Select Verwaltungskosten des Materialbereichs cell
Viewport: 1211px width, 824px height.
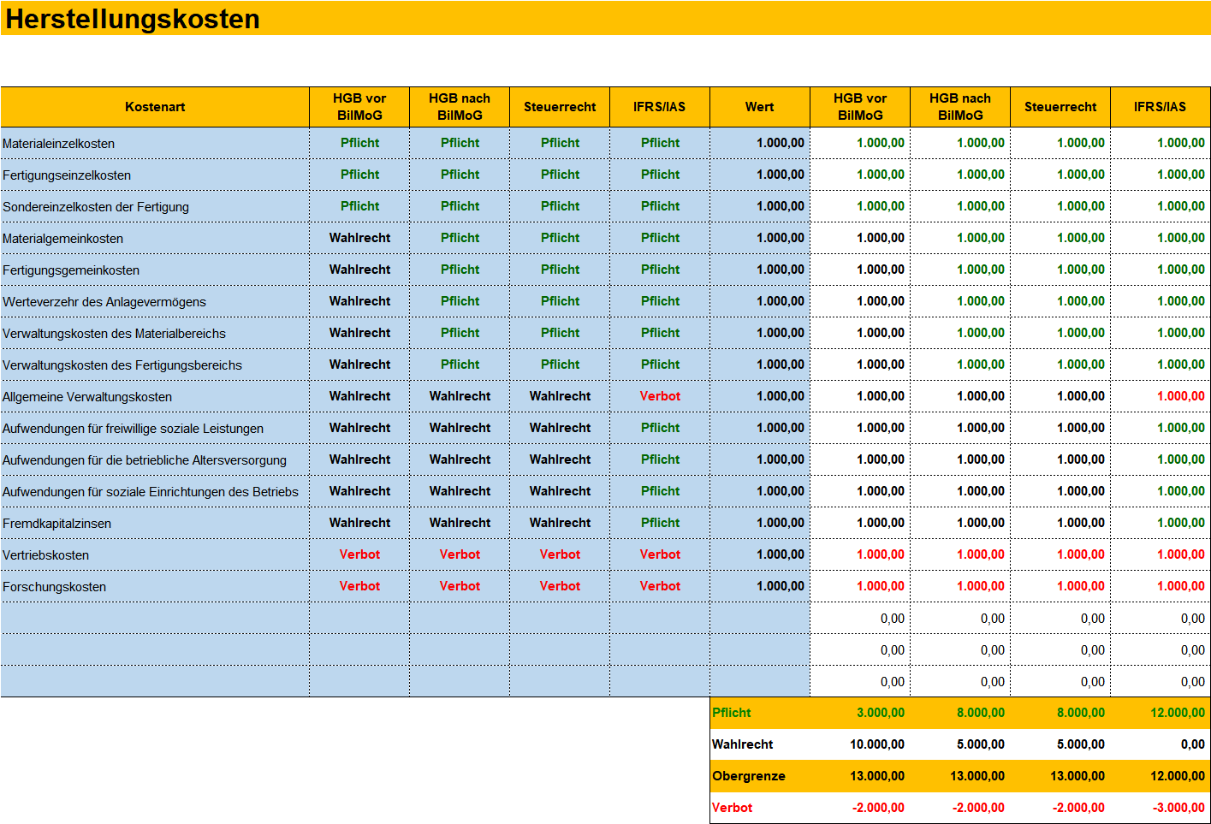click(x=155, y=333)
